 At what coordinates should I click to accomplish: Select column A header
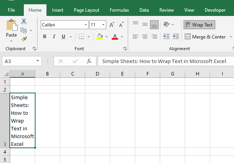point(23,74)
